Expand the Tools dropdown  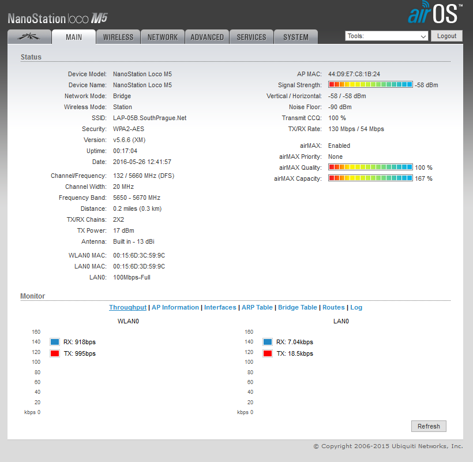click(386, 36)
